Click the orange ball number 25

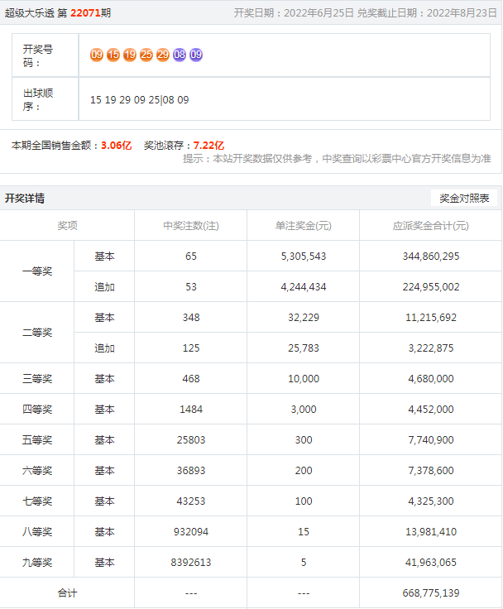[x=146, y=55]
